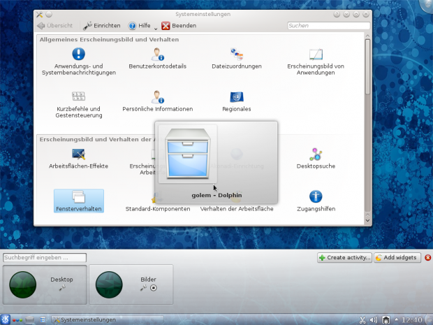This screenshot has height=325, width=433.
Task: Click the Suchbegriff eingeben activity filter field
Action: pyautogui.click(x=45, y=257)
